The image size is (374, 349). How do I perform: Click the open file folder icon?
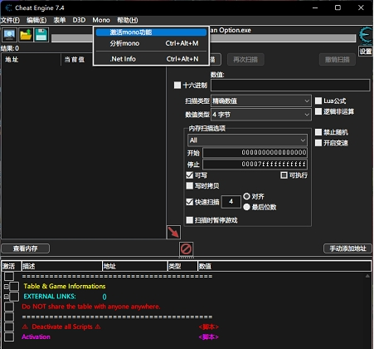click(x=26, y=35)
